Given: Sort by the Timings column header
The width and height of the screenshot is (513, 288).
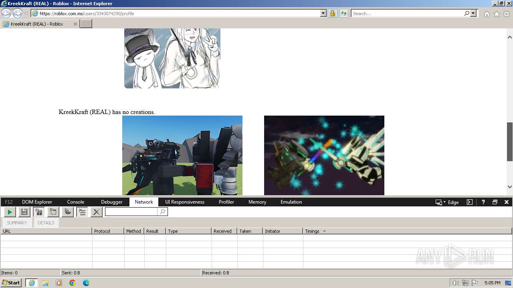Looking at the screenshot, I should [x=408, y=231].
